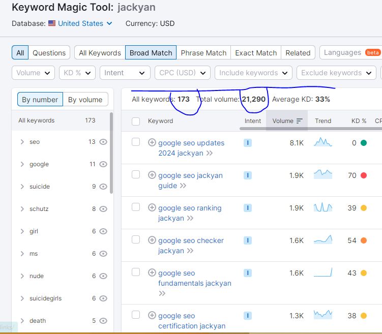382x334 pixels.
Task: Expand the google keyword group
Action: (x=22, y=164)
